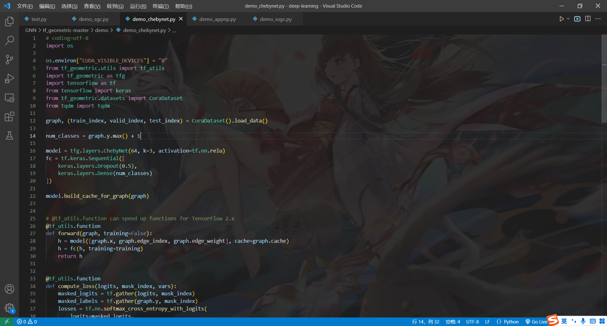Open the Search panel

point(9,41)
